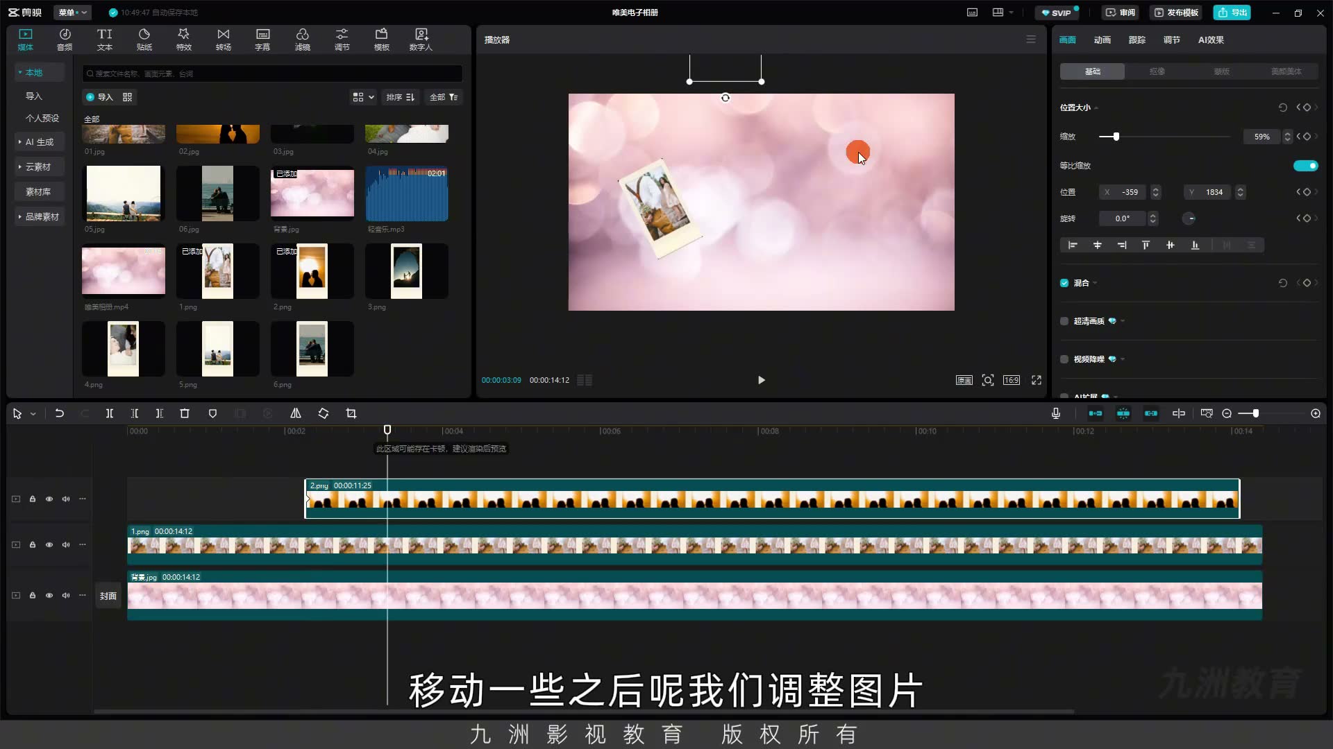Screen dimensions: 1333x749
Task: Open the 模板 templates panel
Action: click(382, 40)
